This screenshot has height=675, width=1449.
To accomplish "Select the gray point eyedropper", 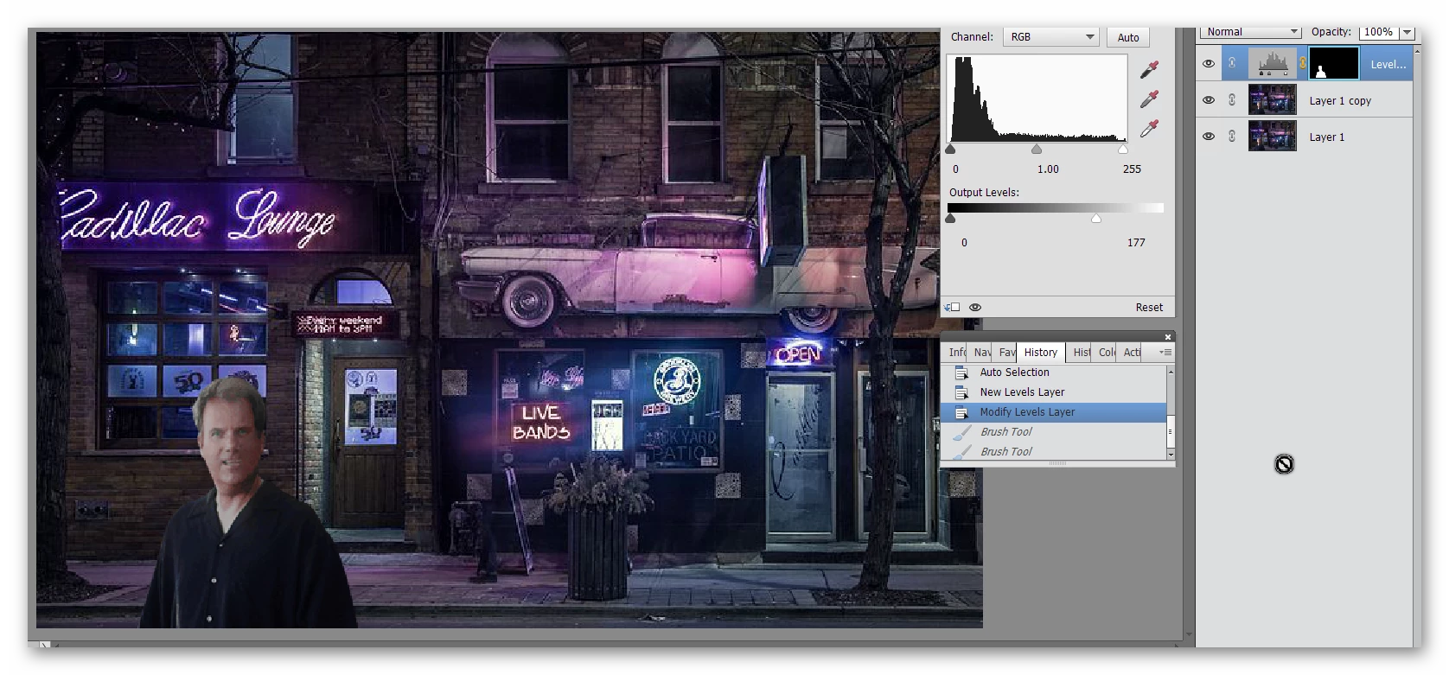I will coord(1149,99).
